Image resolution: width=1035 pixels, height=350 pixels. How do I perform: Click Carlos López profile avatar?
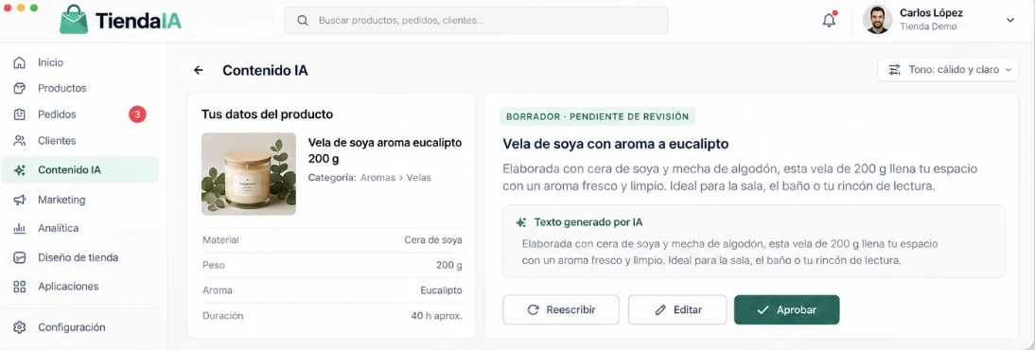point(877,20)
